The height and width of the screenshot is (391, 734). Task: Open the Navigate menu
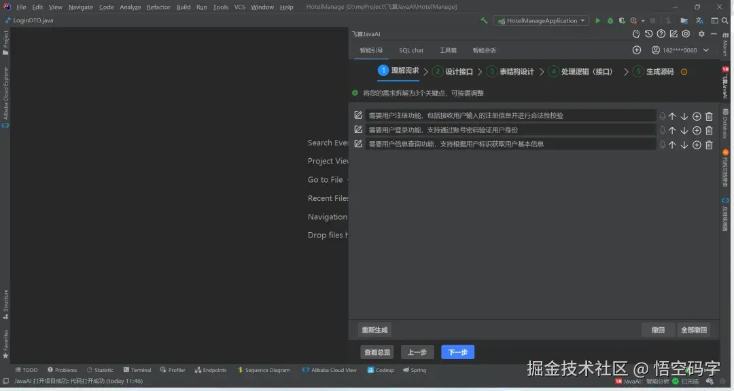point(80,7)
